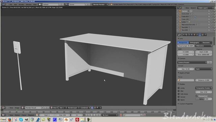
Task: Click the Windows Start button
Action: tap(3, 120)
